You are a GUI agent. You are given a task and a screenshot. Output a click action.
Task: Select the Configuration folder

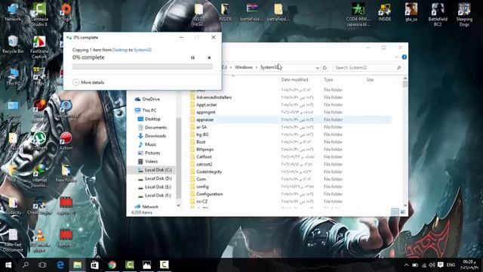pyautogui.click(x=210, y=194)
